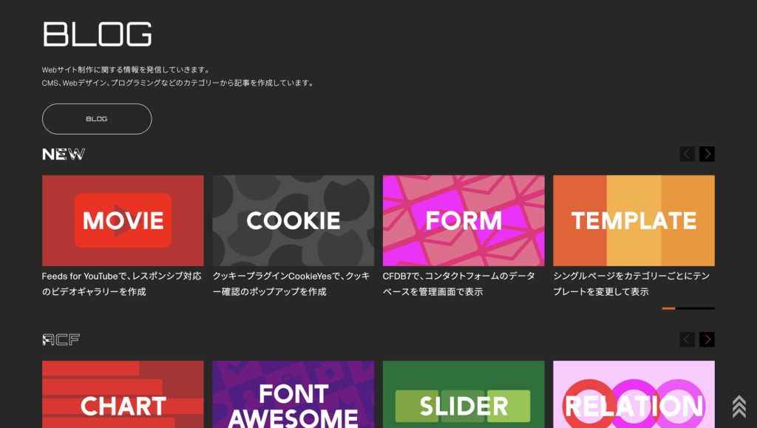Click the dark track of NEW carousel scrollbar
Screen dimensions: 757x428
(695, 308)
